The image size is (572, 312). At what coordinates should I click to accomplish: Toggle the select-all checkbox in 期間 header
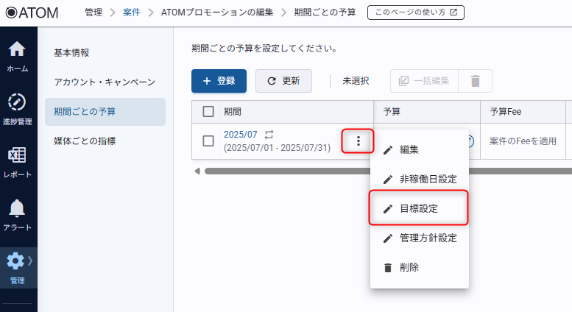[x=208, y=112]
